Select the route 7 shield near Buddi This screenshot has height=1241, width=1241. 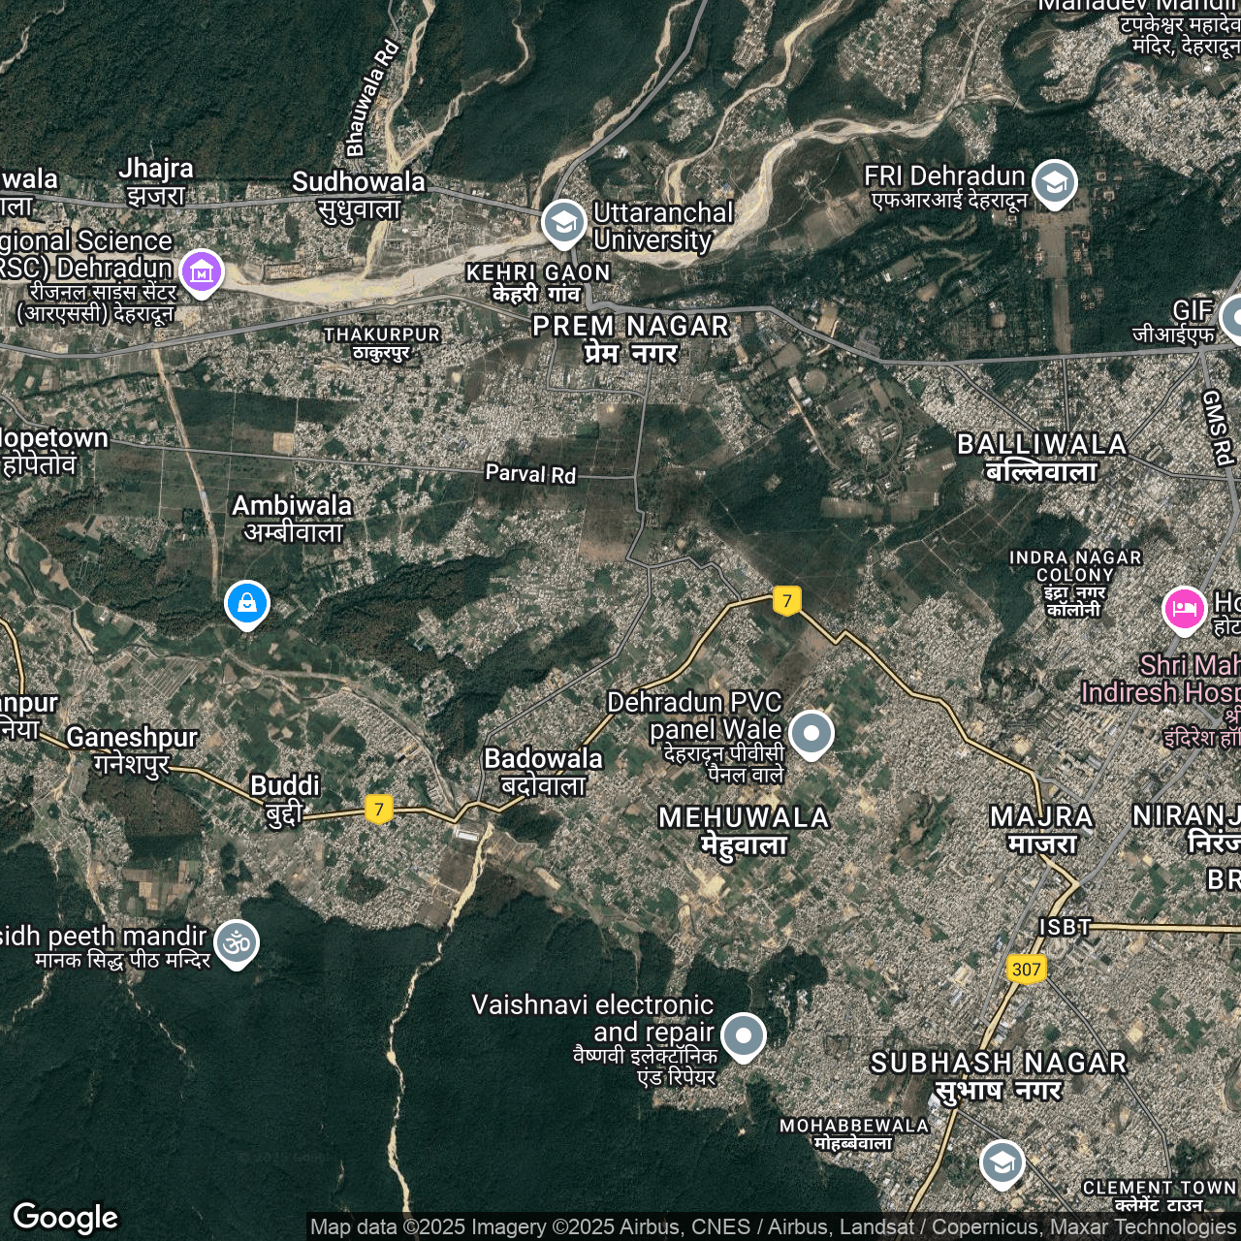[x=379, y=809]
